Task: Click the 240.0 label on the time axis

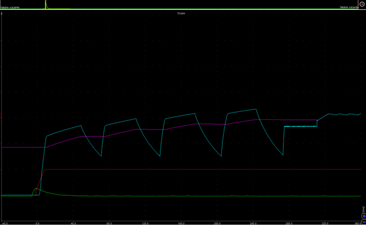Action: 254,223
